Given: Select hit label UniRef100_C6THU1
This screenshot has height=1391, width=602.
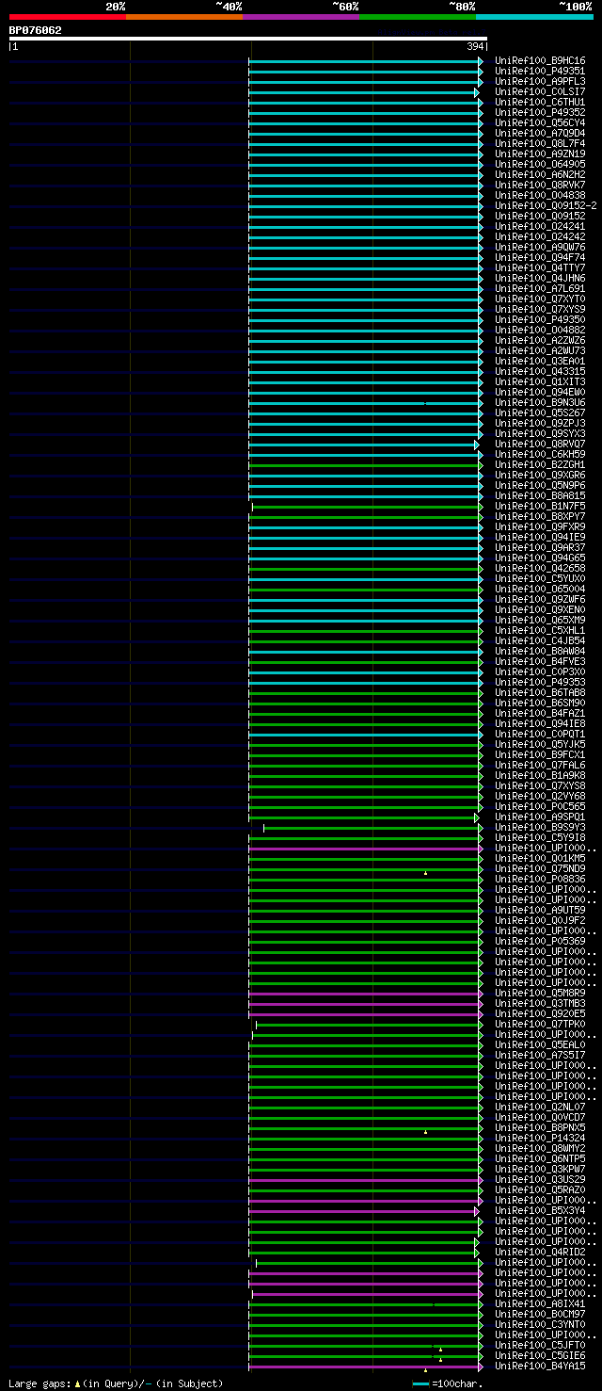Looking at the screenshot, I should [x=540, y=102].
